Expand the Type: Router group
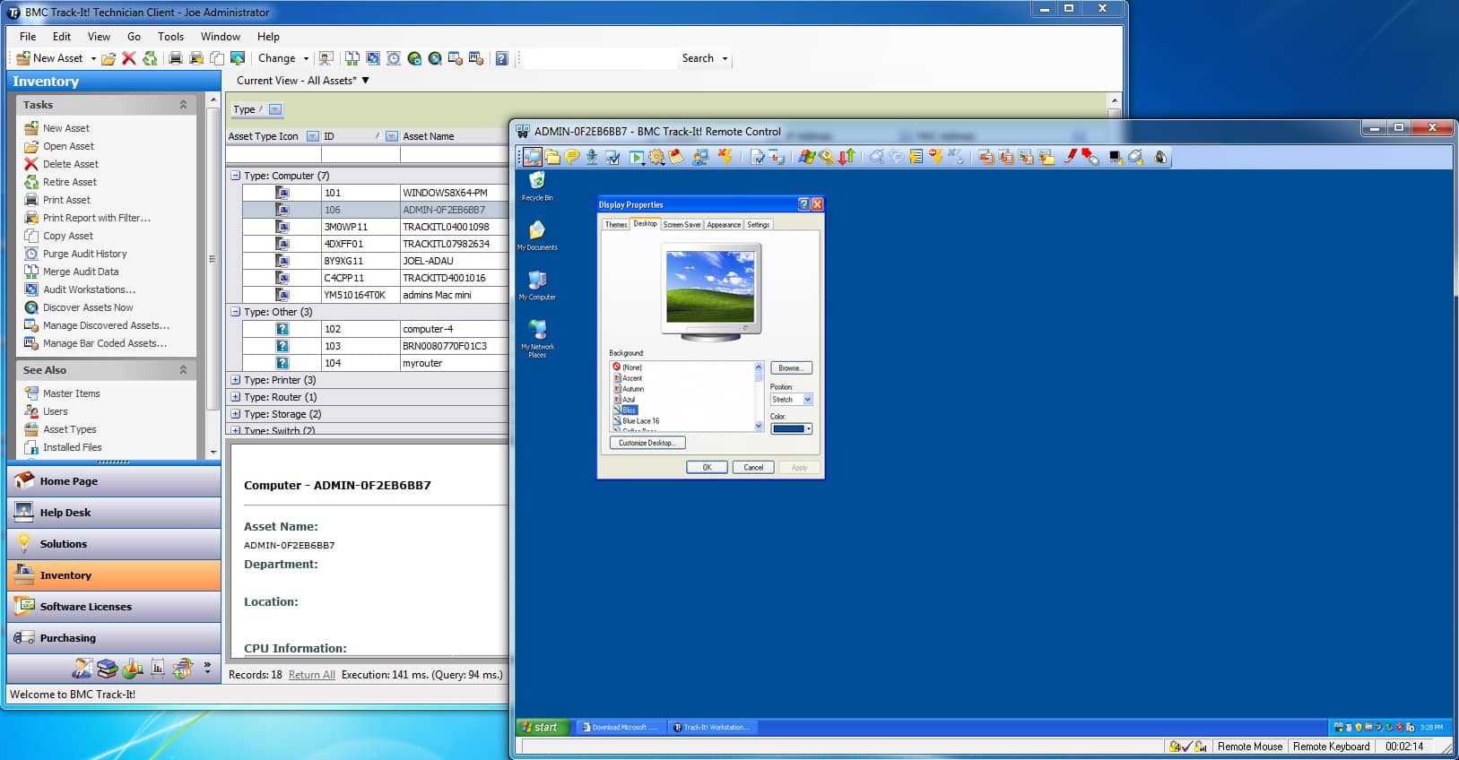This screenshot has width=1459, height=760. [235, 397]
